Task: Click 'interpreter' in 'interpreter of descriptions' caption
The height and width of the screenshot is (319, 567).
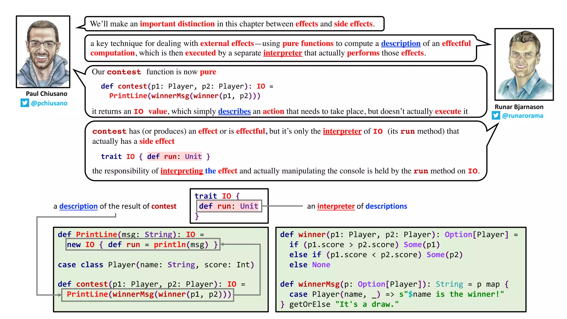Action: (336, 206)
